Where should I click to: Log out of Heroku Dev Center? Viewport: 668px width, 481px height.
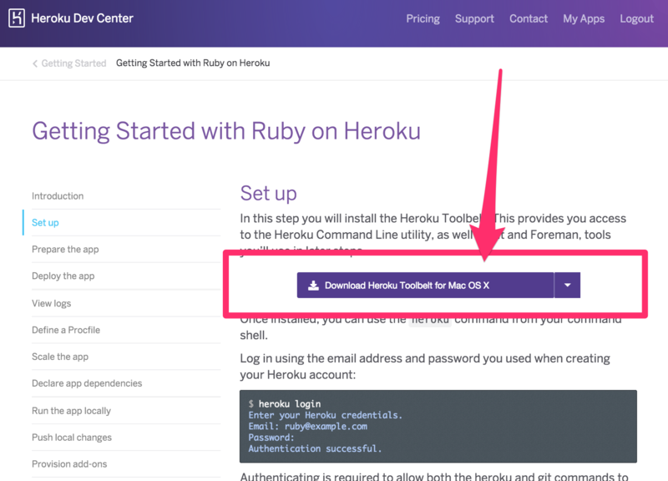(637, 18)
